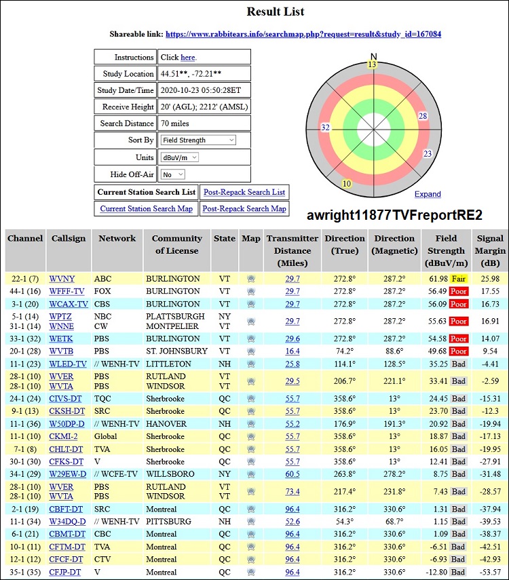Screen dimensions: 509x580
Task: Click the map icon in the WVNY row
Action: (x=250, y=279)
